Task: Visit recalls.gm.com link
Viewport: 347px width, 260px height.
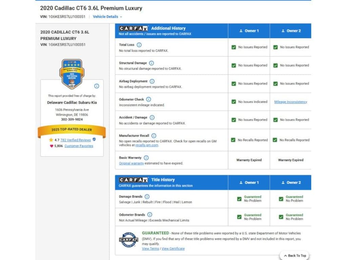Action: coord(147,145)
